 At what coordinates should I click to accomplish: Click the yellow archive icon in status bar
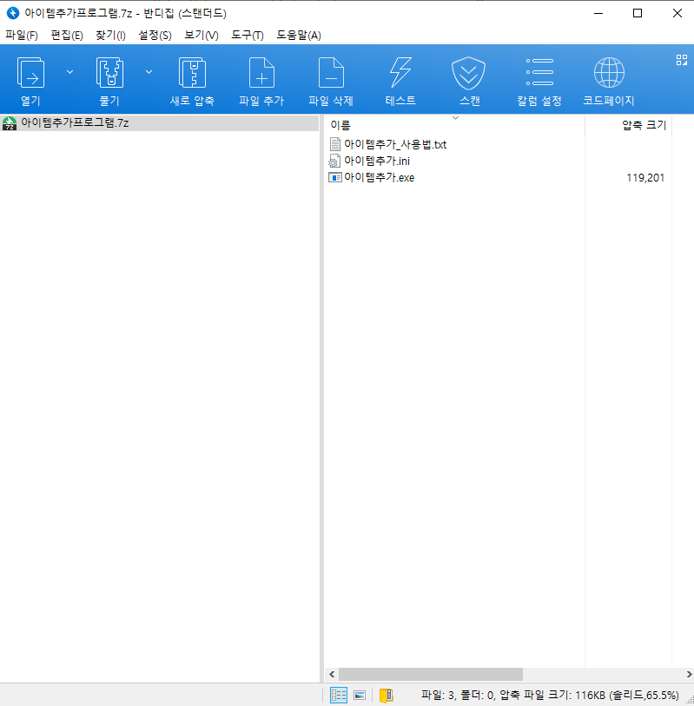(387, 695)
